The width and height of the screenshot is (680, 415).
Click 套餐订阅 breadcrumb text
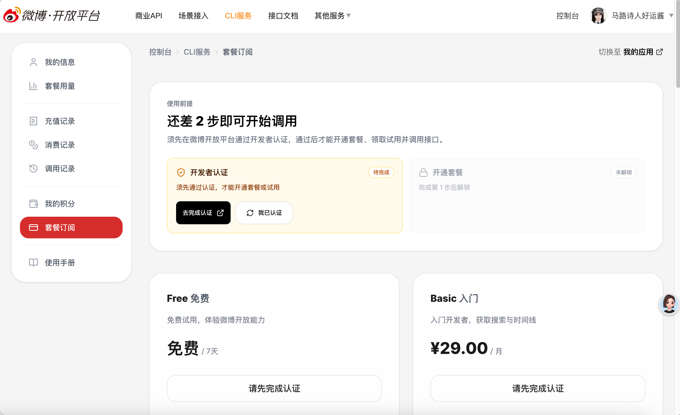pos(238,52)
